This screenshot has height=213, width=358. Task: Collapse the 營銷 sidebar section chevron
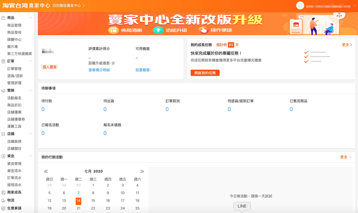[x=30, y=91]
